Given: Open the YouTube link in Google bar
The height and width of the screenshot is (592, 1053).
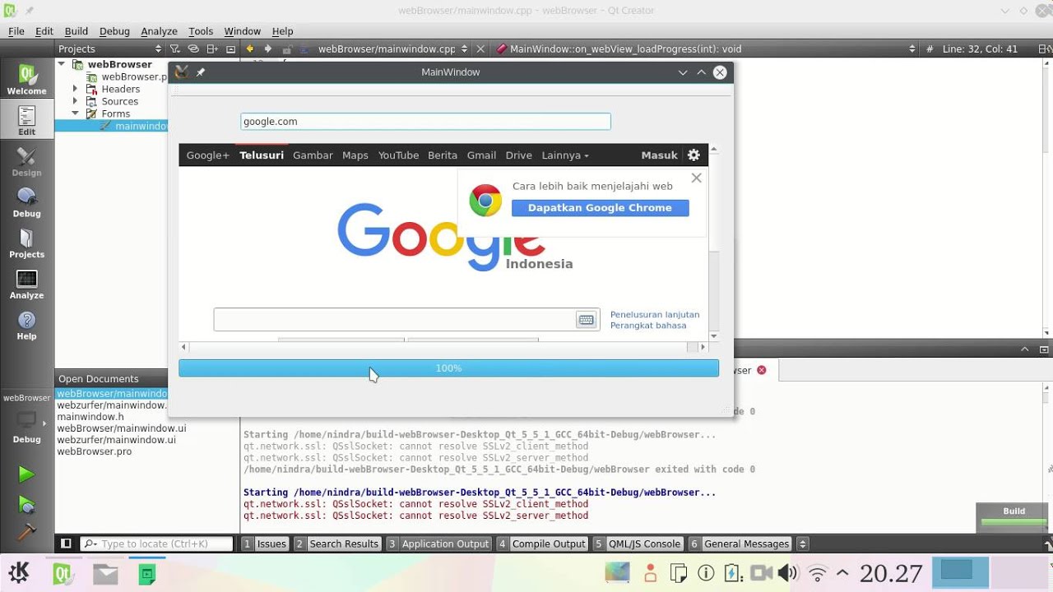Looking at the screenshot, I should coord(398,155).
